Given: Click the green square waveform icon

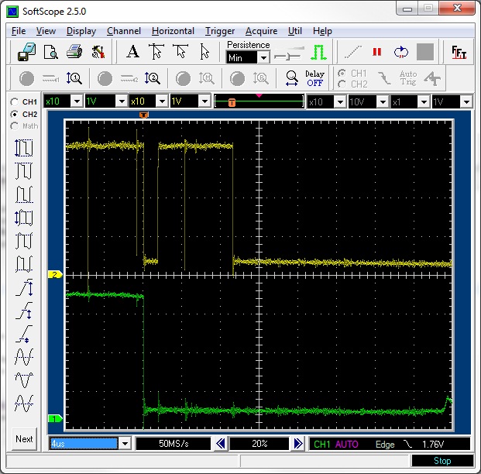Looking at the screenshot, I should tap(320, 53).
